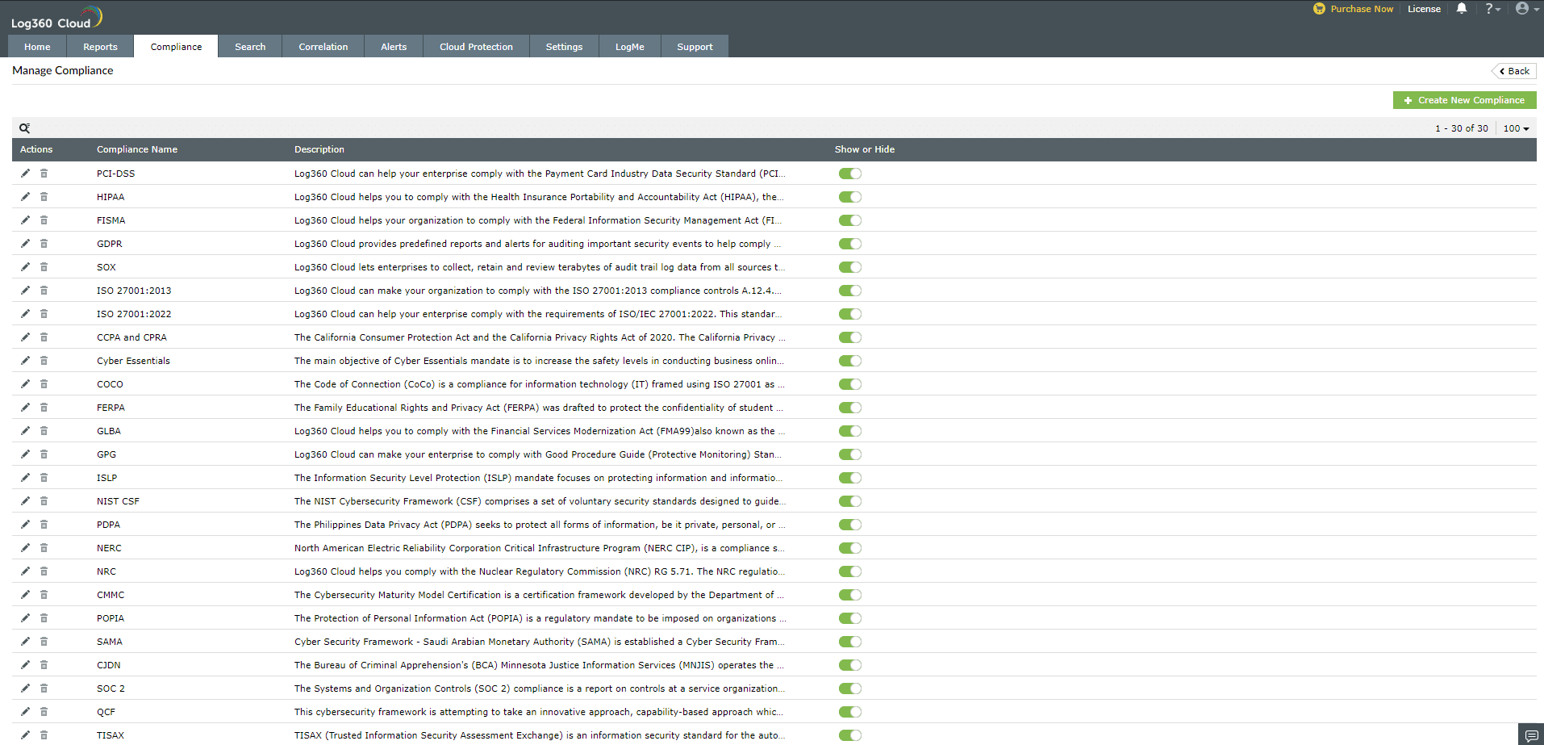Delete the CCPA and CPRA entry

[44, 337]
